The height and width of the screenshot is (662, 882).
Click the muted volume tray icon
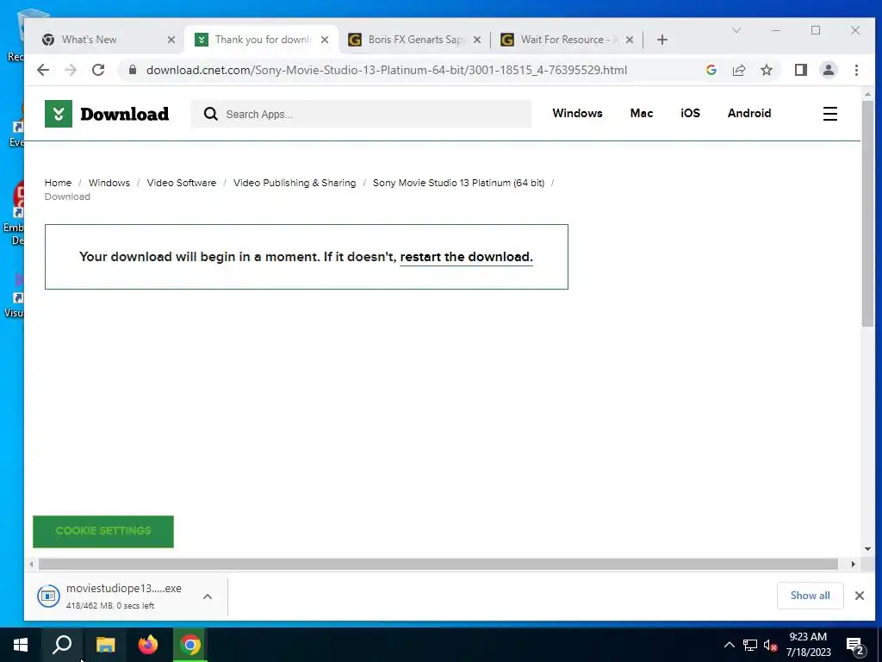770,645
